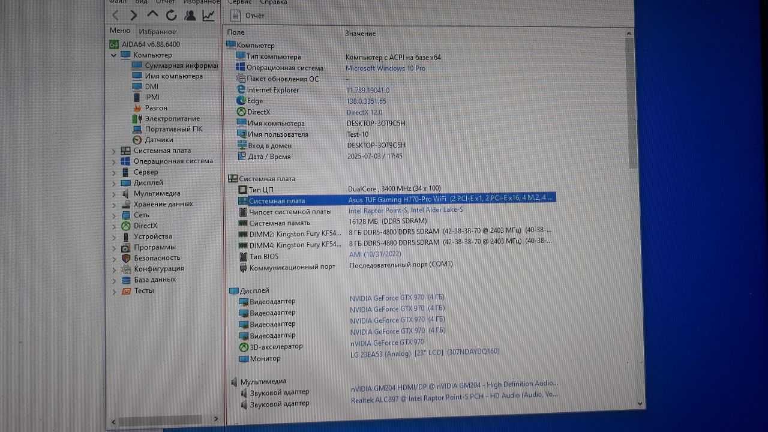Refresh the page with the circular arrow icon
768x432 pixels.
point(172,16)
